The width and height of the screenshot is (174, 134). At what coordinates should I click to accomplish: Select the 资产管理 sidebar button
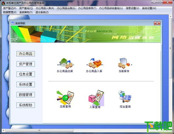25,64
